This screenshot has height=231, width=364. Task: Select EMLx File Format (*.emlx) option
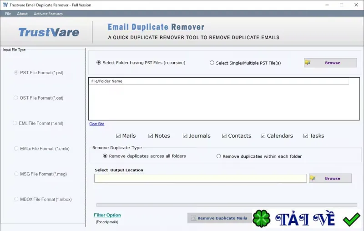tap(42, 148)
